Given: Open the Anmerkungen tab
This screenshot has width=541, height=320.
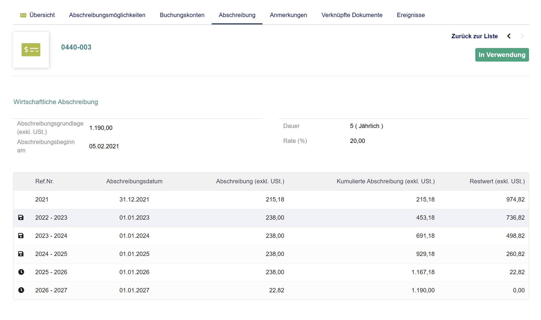Looking at the screenshot, I should tap(288, 15).
